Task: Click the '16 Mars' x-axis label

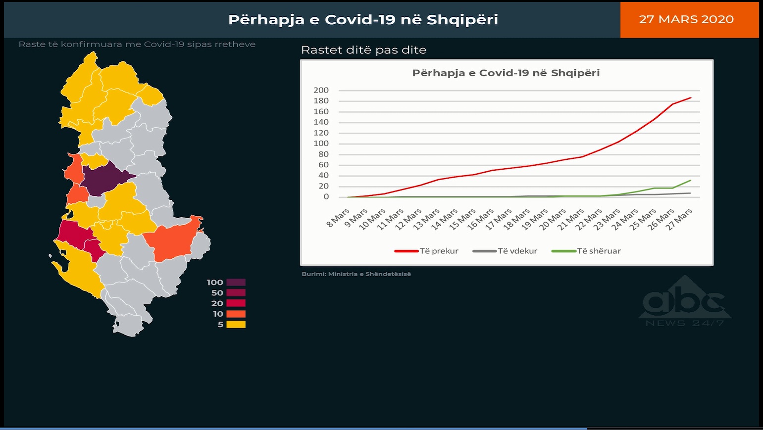Action: [480, 219]
